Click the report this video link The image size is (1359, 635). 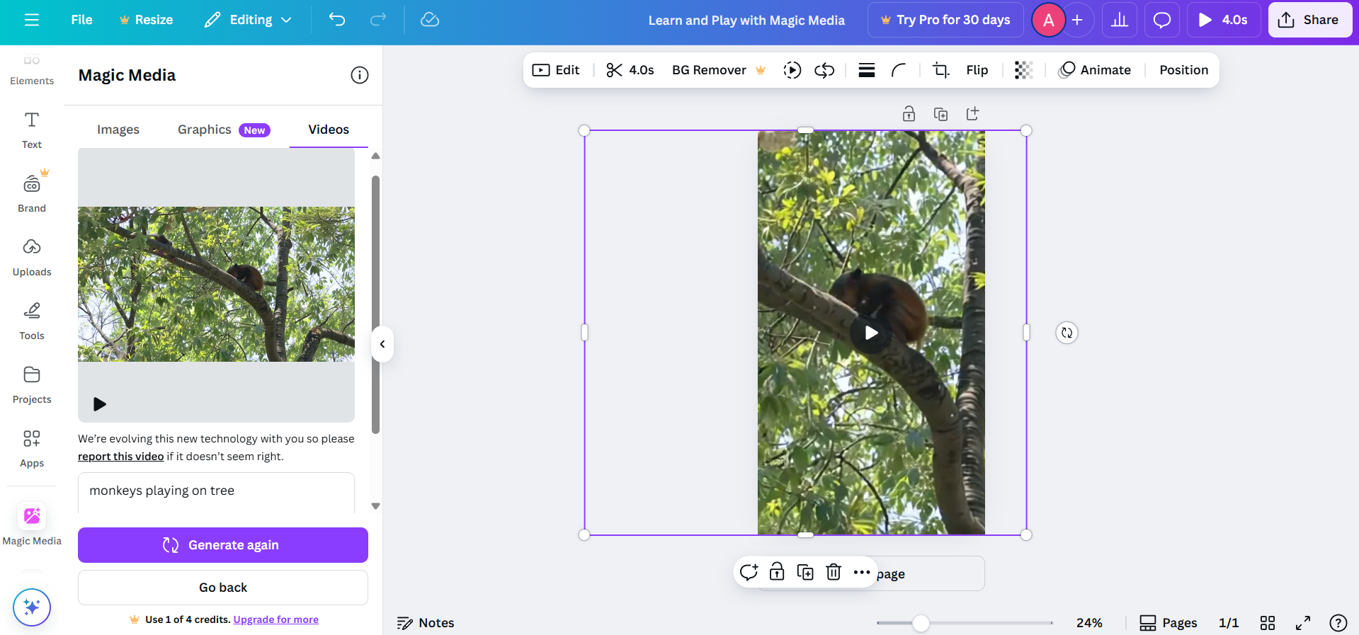[x=120, y=457]
